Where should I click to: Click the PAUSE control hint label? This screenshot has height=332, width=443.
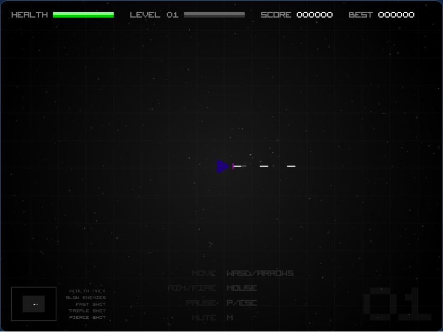click(x=201, y=303)
